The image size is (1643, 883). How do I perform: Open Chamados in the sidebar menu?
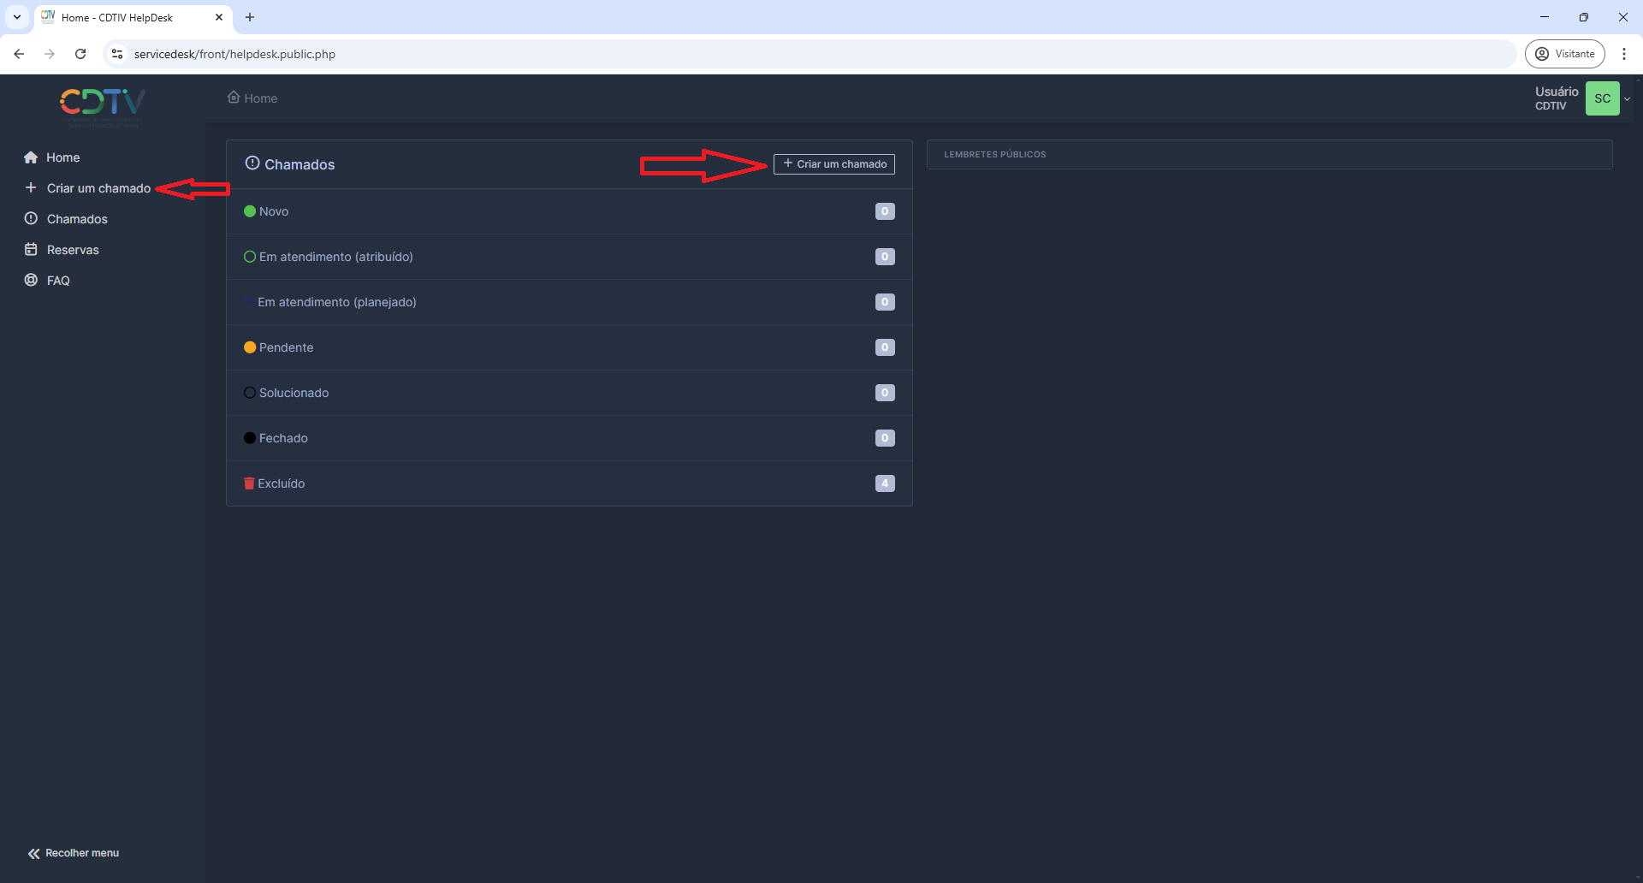pyautogui.click(x=77, y=219)
